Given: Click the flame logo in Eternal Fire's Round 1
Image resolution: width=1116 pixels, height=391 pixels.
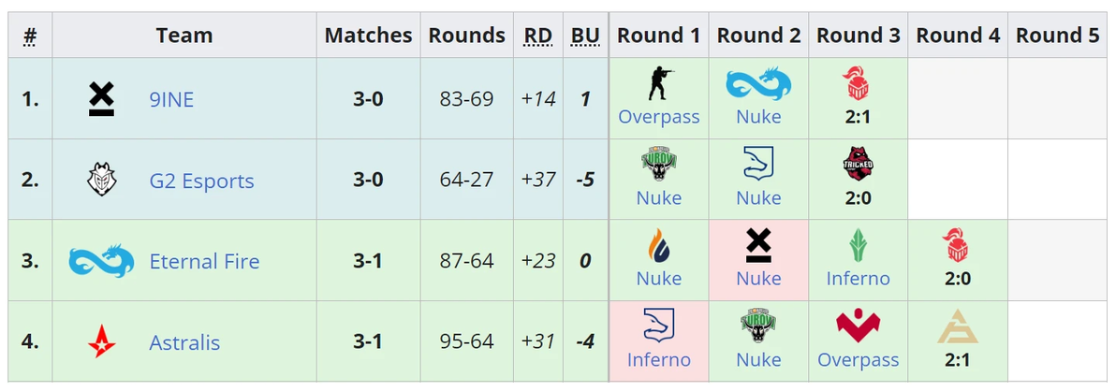Looking at the screenshot, I should [659, 245].
